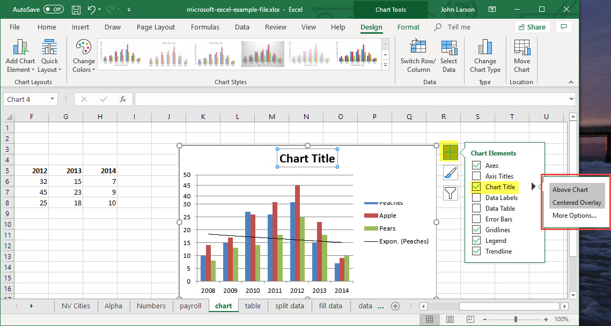The image size is (611, 326).
Task: Enable the Data Labels checkbox
Action: [476, 198]
